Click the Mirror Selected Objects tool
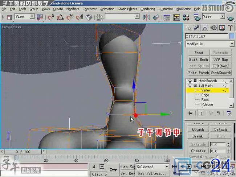 [146, 17]
